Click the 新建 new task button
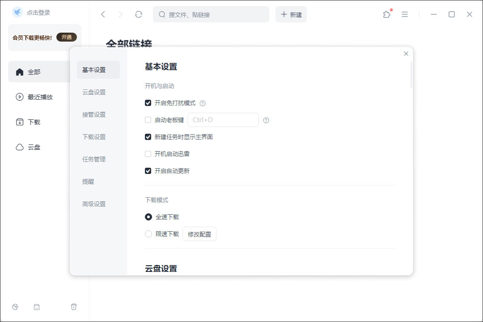This screenshot has width=483, height=322. point(291,14)
